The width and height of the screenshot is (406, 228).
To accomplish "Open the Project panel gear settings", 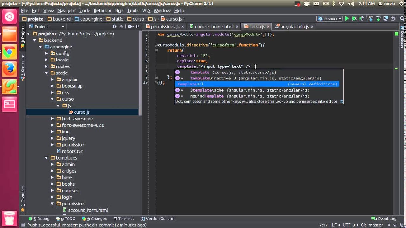I will pos(130,27).
